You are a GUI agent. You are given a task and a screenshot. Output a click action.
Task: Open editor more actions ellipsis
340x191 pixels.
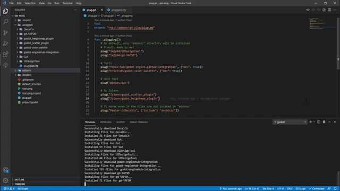(x=335, y=10)
